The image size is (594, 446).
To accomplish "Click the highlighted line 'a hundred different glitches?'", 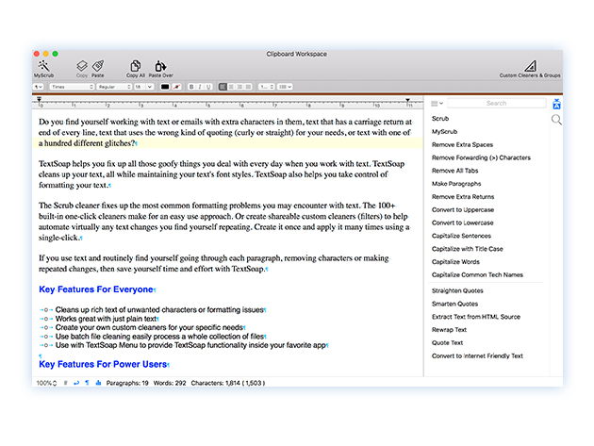I will pos(87,143).
